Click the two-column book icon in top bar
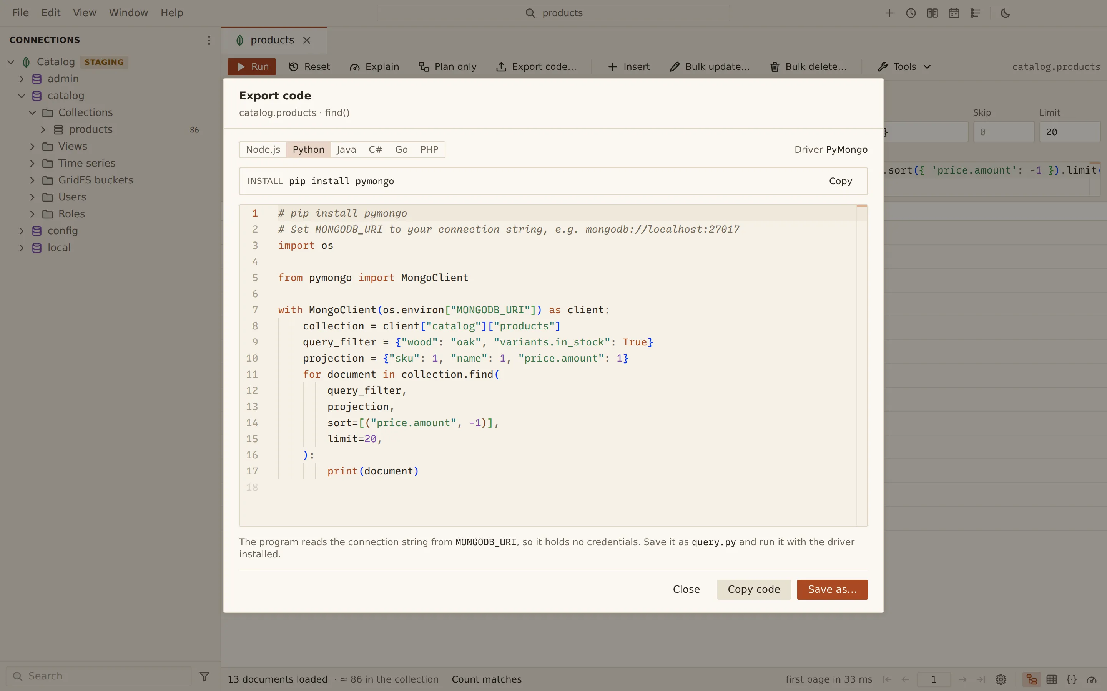The width and height of the screenshot is (1107, 691). point(932,13)
